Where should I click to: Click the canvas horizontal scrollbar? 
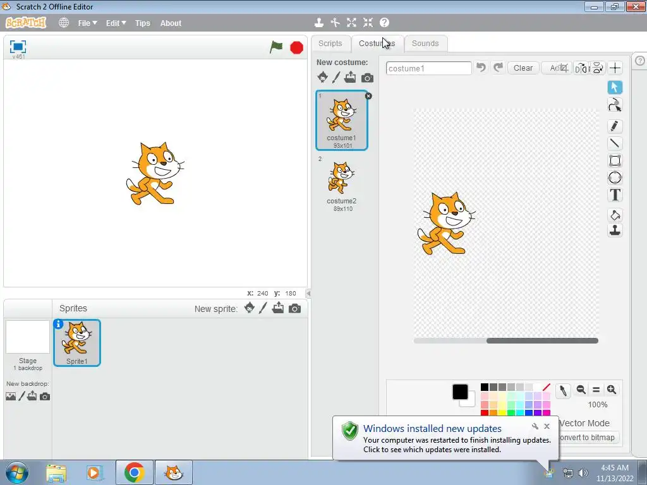542,340
